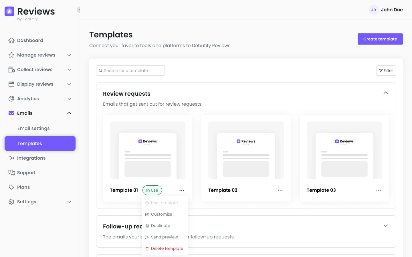Open the Filter button

point(386,71)
